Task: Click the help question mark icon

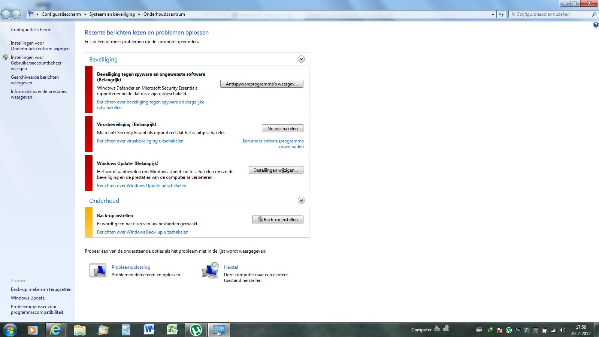Action: click(596, 25)
